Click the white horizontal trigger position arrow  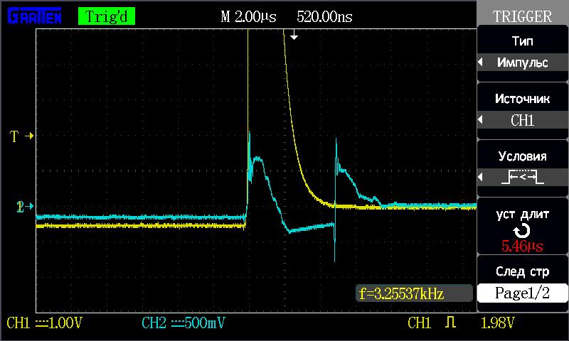(294, 35)
